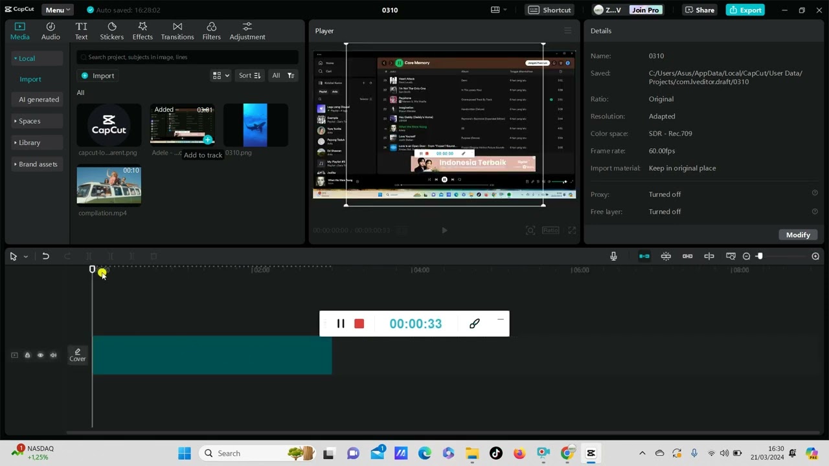Click the timeline zoom-to-fit icon
The width and height of the screenshot is (829, 466).
[x=731, y=256]
